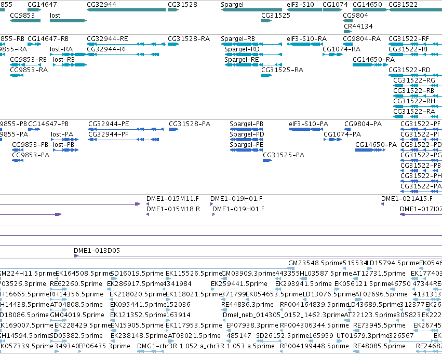The height and width of the screenshot is (354, 442).
Task: Select EST GM04019.5prime
Action: [77, 315]
